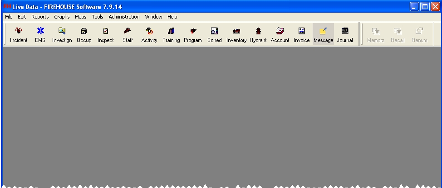Viewport: 442px width, 188px height.
Task: Open the Window menu
Action: pos(153,17)
